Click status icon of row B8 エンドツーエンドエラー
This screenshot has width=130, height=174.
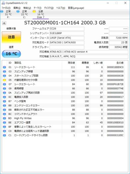(4, 106)
